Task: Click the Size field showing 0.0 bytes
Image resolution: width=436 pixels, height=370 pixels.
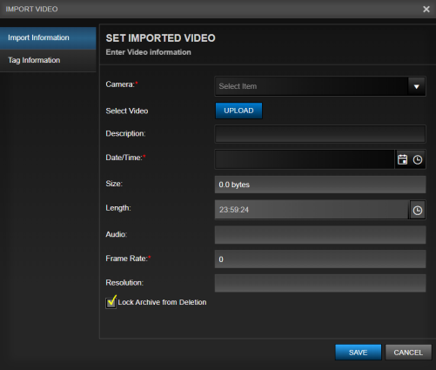Action: [x=320, y=185]
